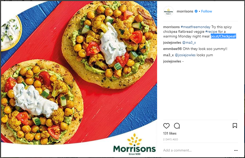Open comments with the speech bubble icon
Image resolution: width=245 pixels, height=158 pixels.
pyautogui.click(x=177, y=126)
